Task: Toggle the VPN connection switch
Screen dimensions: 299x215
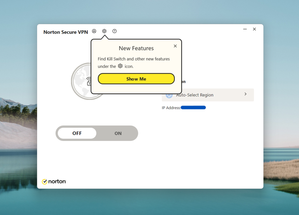Action: 97,133
